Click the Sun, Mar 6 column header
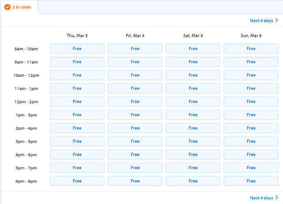The width and height of the screenshot is (283, 204). pos(251,36)
